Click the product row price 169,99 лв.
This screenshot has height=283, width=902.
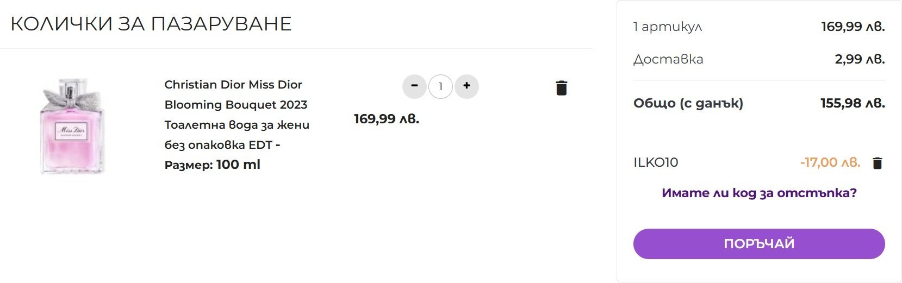[x=387, y=119]
